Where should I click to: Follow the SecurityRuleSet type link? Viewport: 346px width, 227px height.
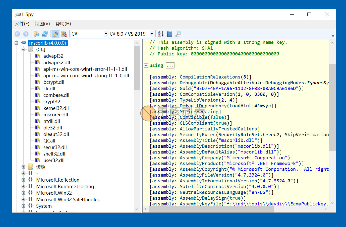(x=239, y=135)
